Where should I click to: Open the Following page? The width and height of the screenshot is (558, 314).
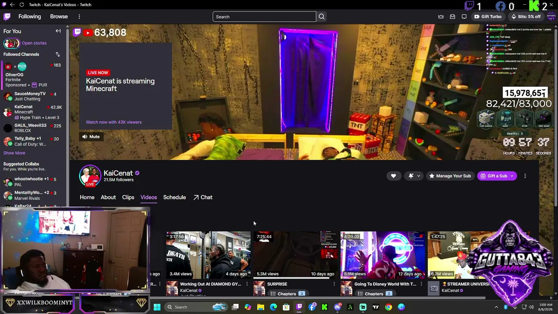coord(30,17)
